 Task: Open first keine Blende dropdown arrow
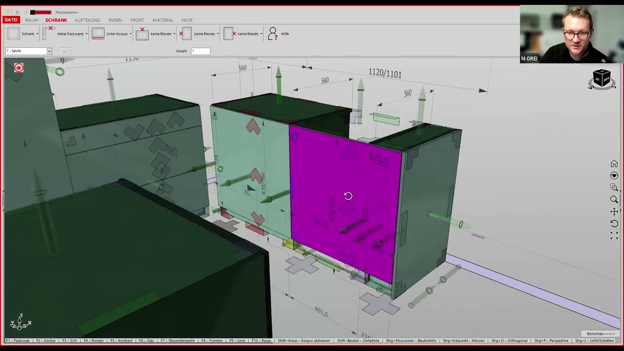click(x=174, y=34)
